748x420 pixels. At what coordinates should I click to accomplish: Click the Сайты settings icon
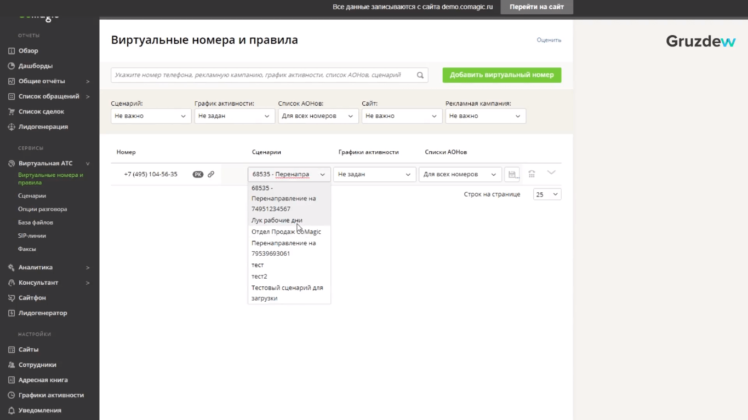coord(12,349)
